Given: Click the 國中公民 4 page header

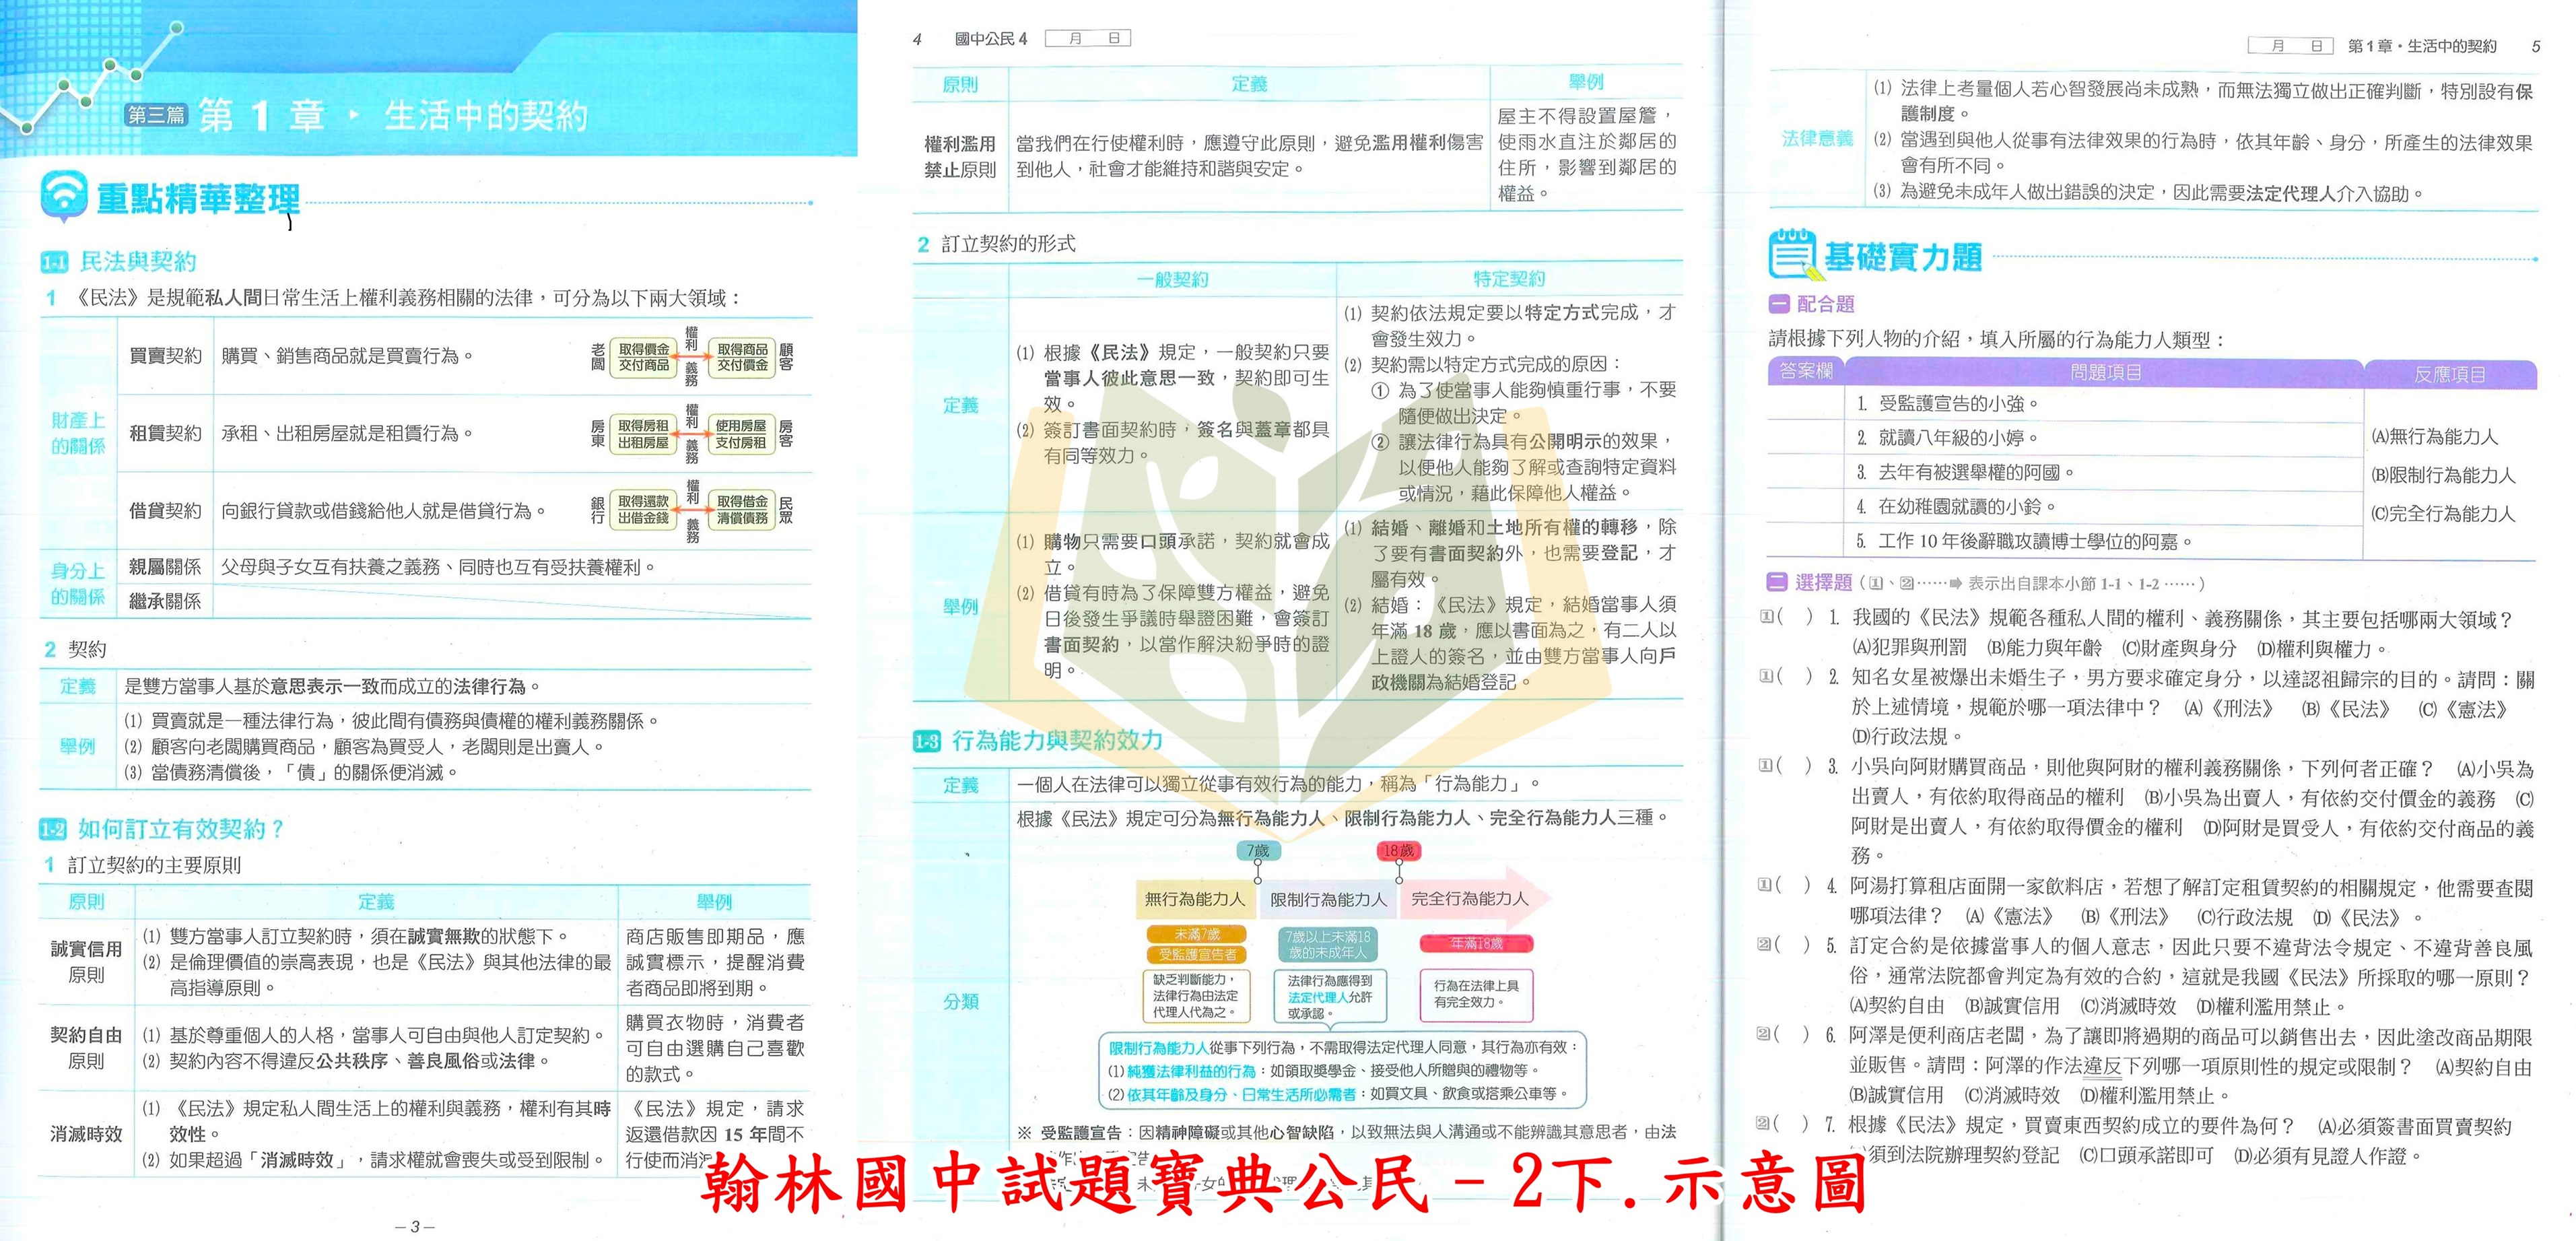Looking at the screenshot, I should (x=990, y=39).
